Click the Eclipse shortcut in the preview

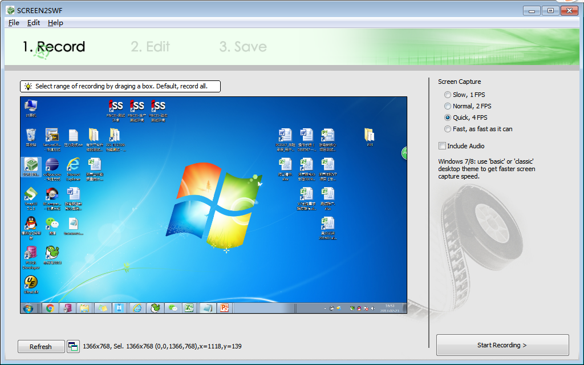(x=52, y=169)
